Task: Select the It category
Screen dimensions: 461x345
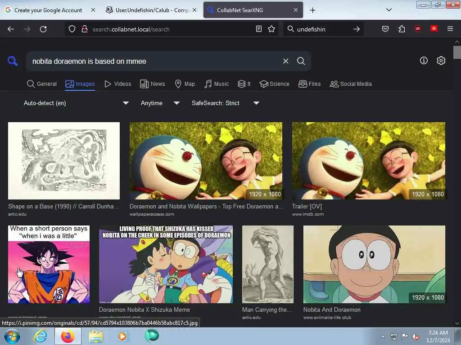Action: click(244, 84)
